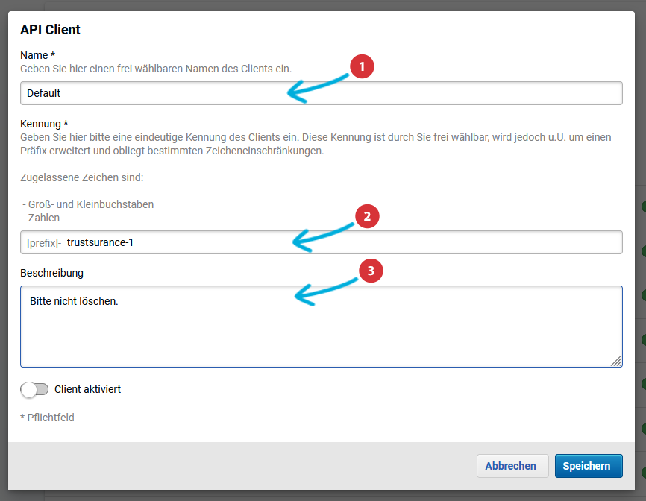The image size is (646, 501).
Task: Click the '- Zahlen' line
Action: tap(41, 218)
